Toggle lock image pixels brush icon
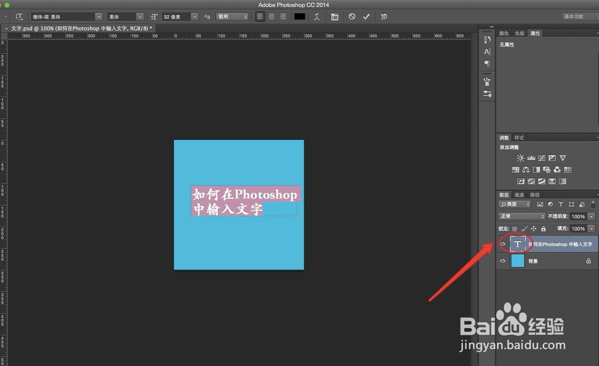This screenshot has width=599, height=366. coord(524,228)
